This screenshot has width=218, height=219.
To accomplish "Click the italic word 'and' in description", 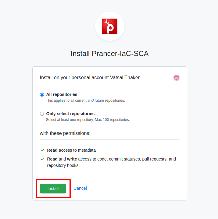I will [91, 101].
